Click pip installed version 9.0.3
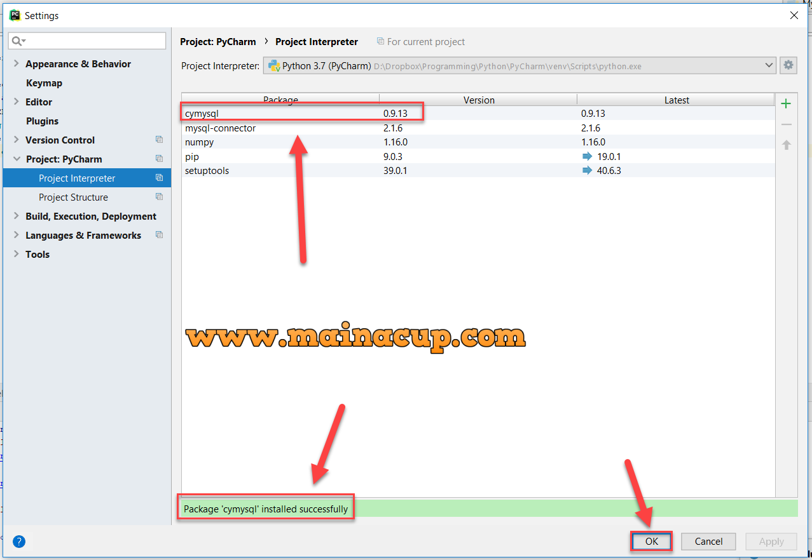This screenshot has height=560, width=812. click(393, 157)
